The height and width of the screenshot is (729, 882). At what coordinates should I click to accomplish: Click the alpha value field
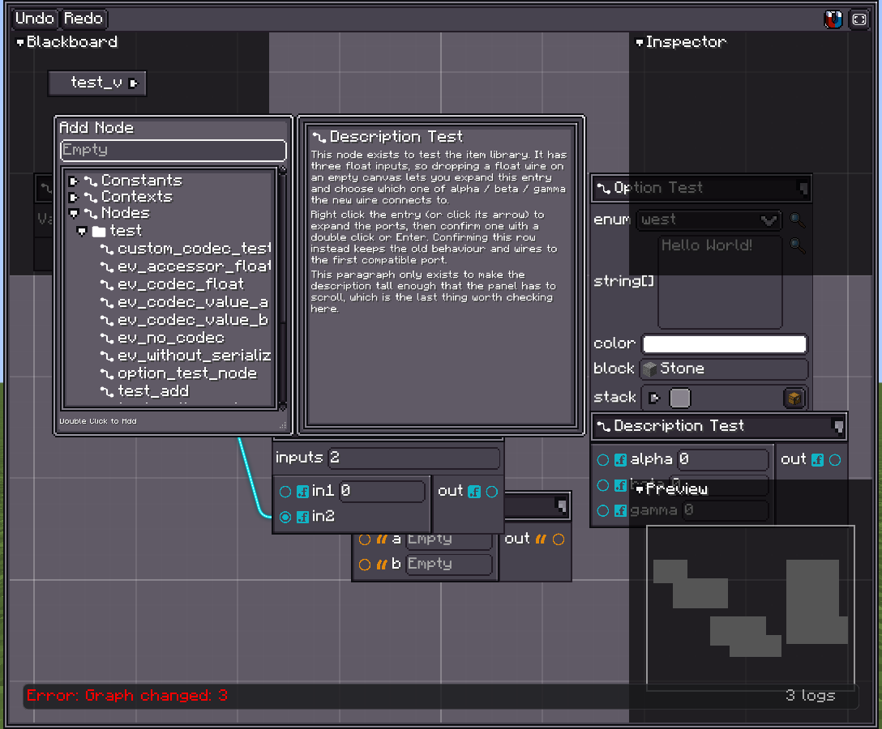722,460
